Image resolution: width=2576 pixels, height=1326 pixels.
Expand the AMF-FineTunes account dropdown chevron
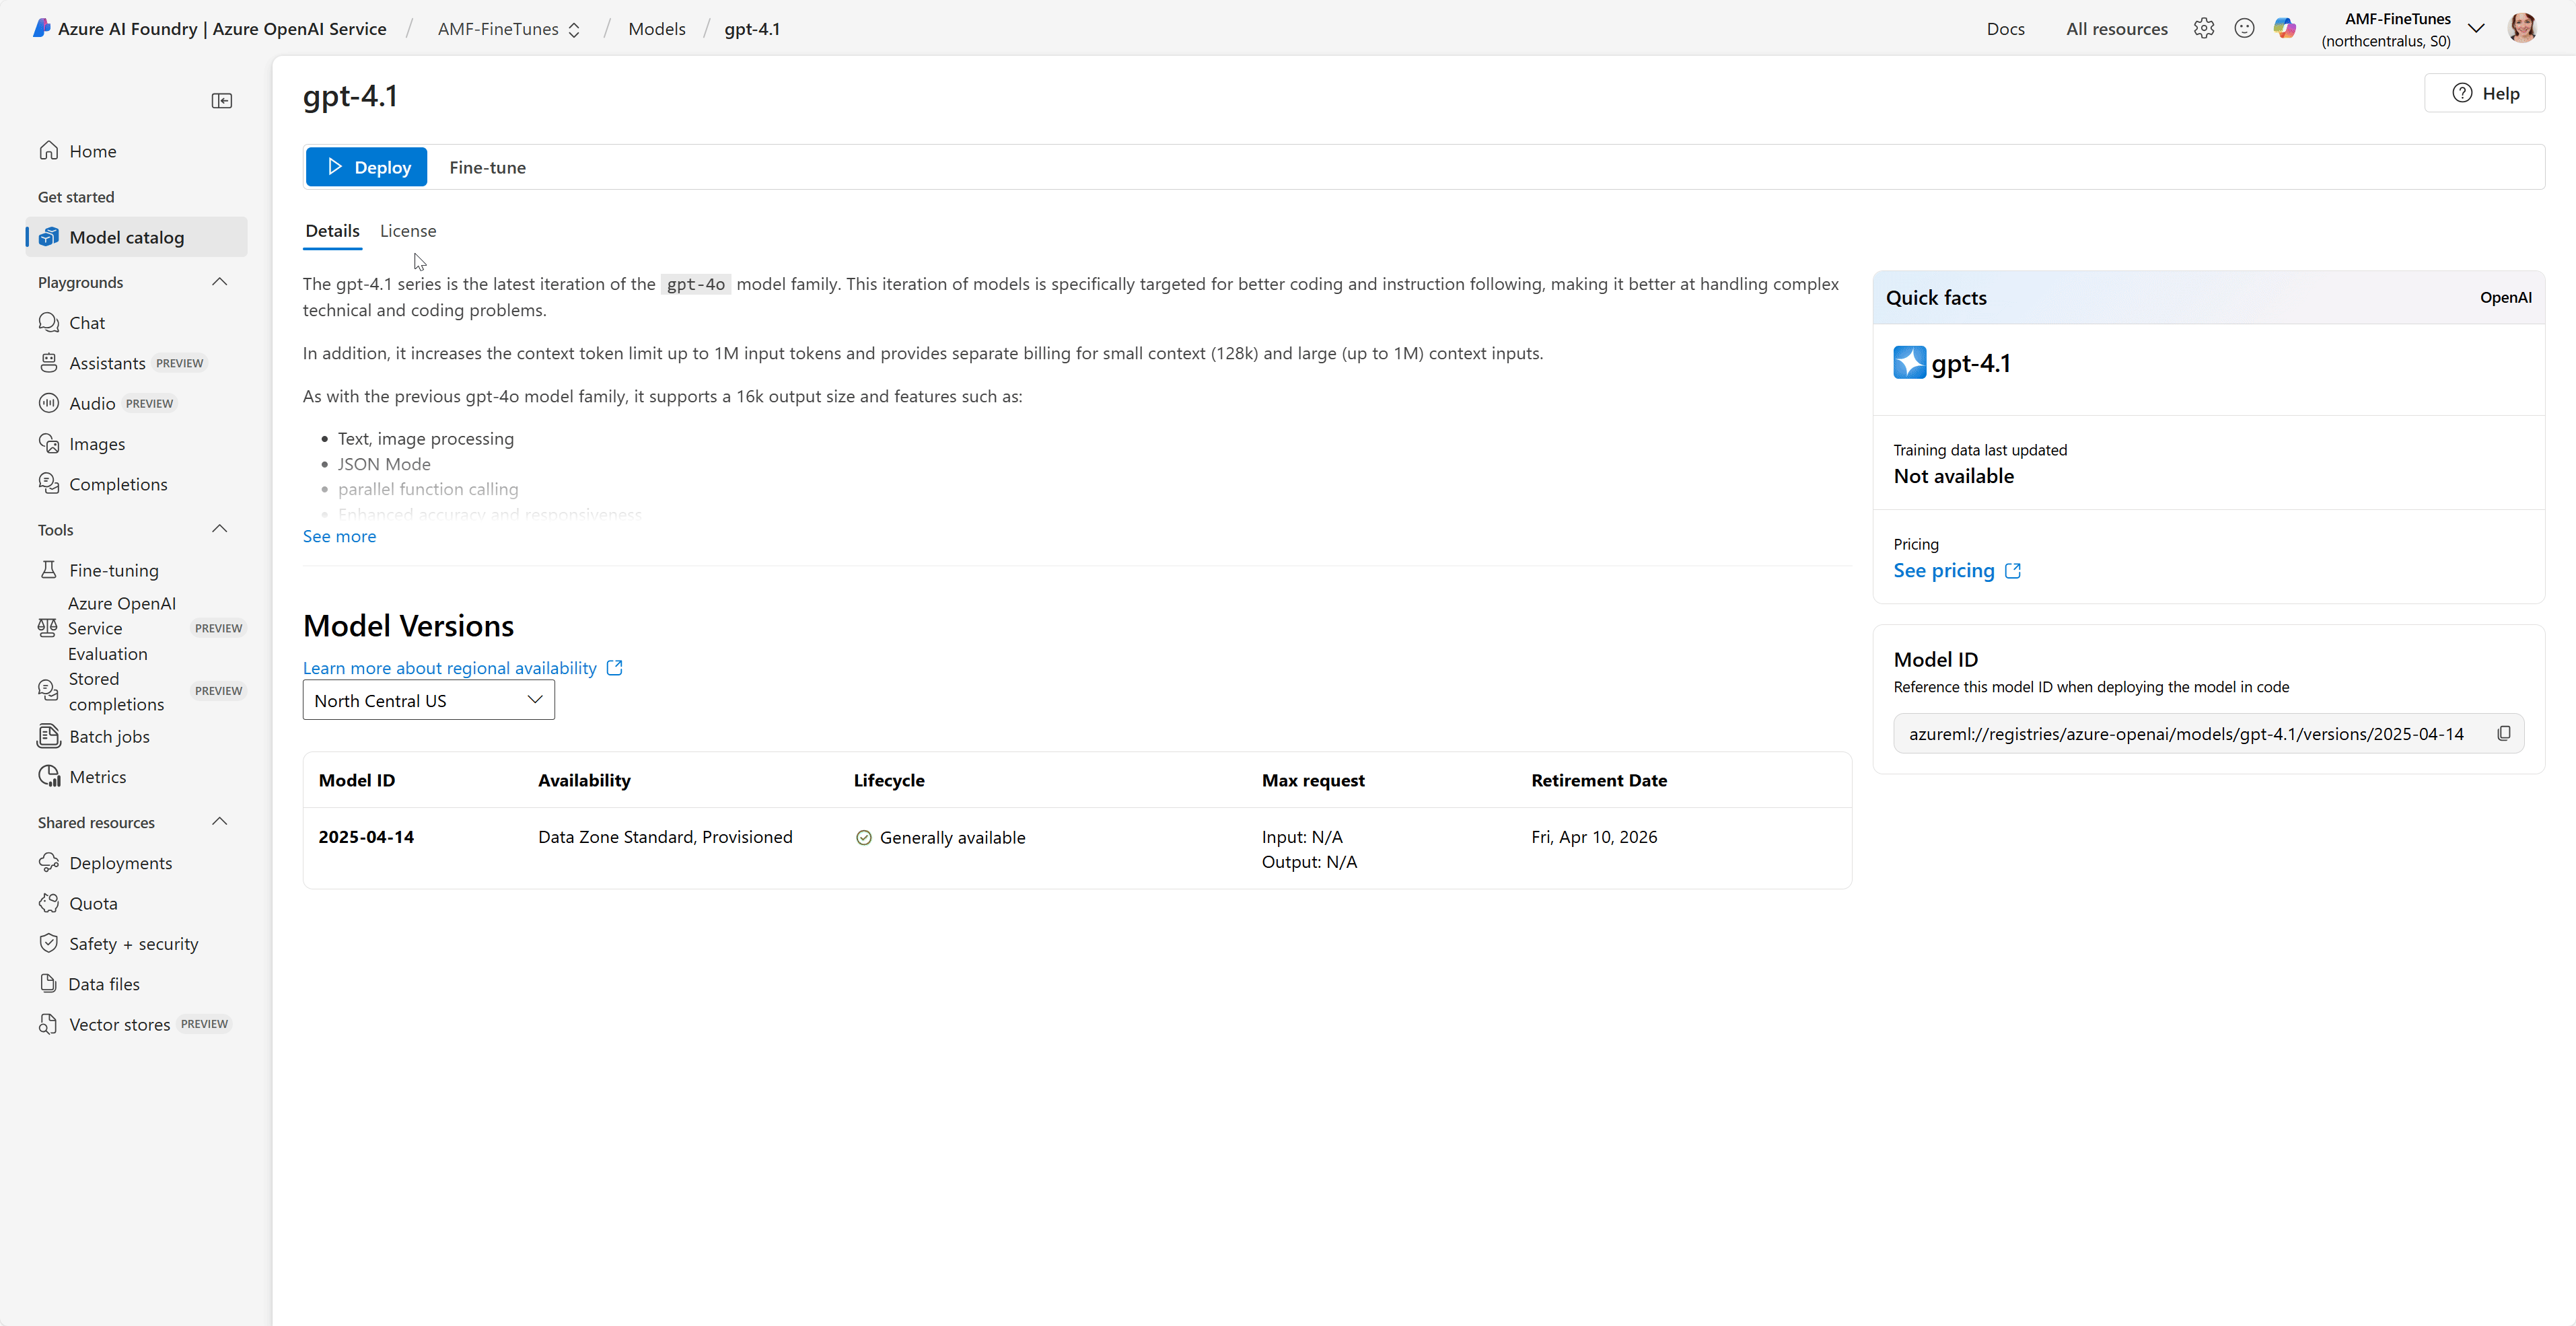2477,28
